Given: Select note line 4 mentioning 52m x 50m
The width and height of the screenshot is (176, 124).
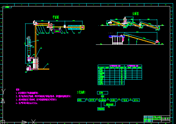Looking at the screenshot, I should (x=27, y=103).
